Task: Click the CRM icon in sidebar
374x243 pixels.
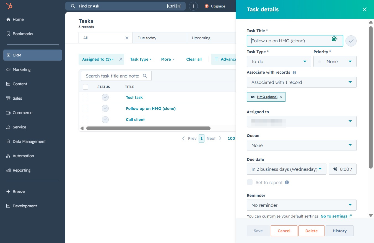Action: click(8, 55)
